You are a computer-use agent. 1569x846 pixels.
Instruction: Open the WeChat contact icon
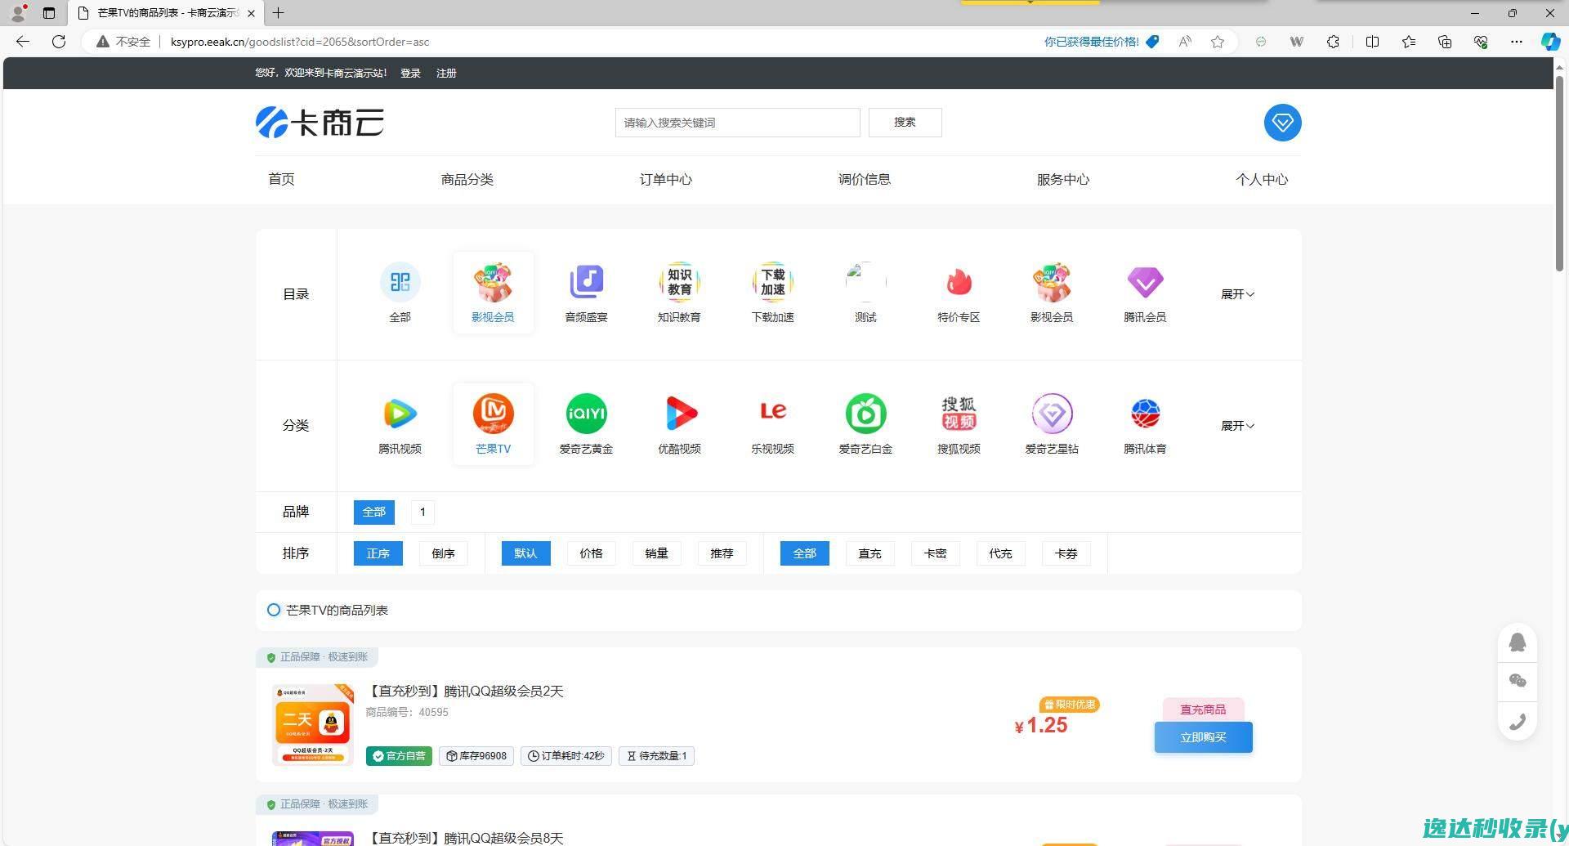tap(1518, 681)
